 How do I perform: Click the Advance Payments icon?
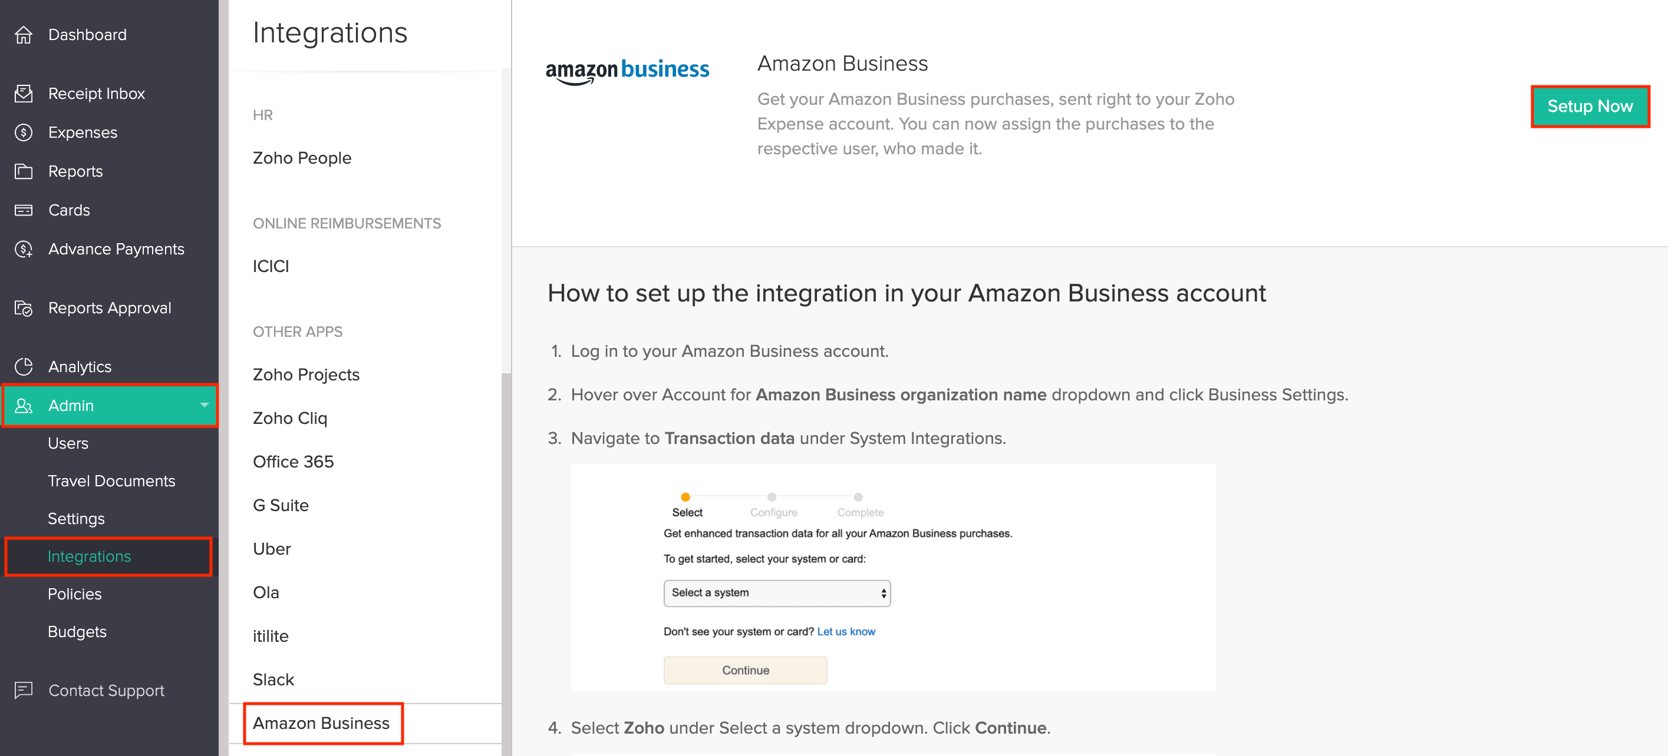24,249
